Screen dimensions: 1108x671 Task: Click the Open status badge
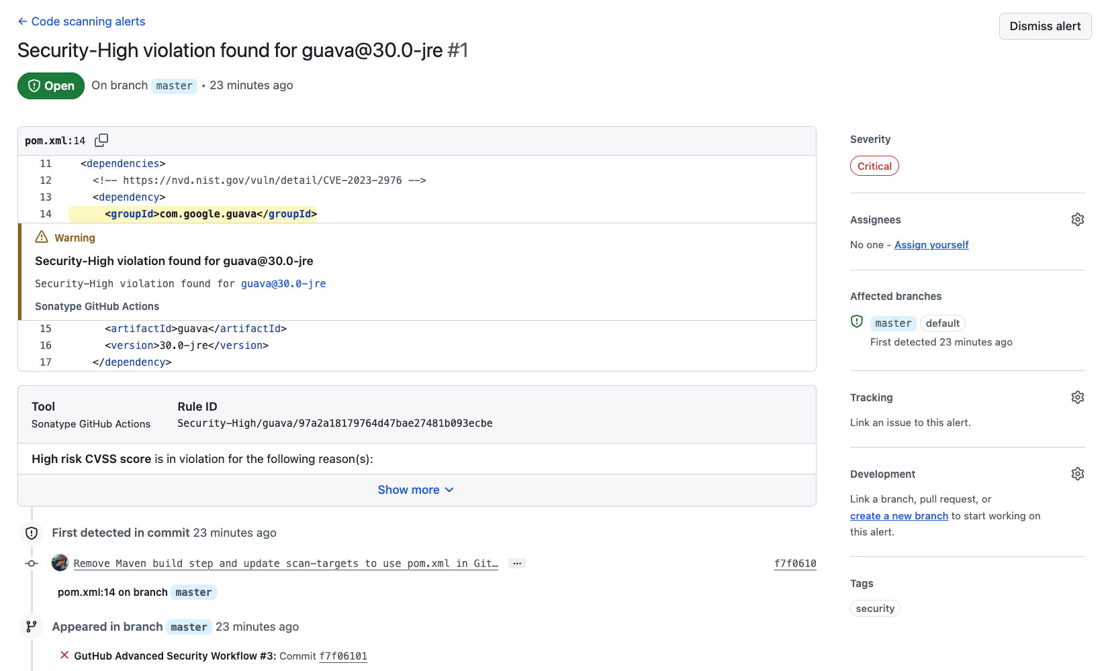[x=51, y=86]
